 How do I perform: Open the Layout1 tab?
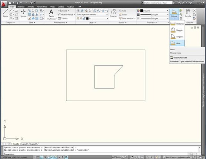tap(25, 144)
